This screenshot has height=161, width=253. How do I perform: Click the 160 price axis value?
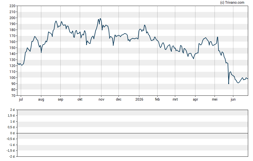[13, 42]
